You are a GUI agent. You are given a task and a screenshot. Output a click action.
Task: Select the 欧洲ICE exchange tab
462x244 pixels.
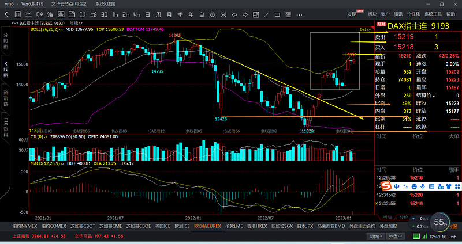pos(182,226)
